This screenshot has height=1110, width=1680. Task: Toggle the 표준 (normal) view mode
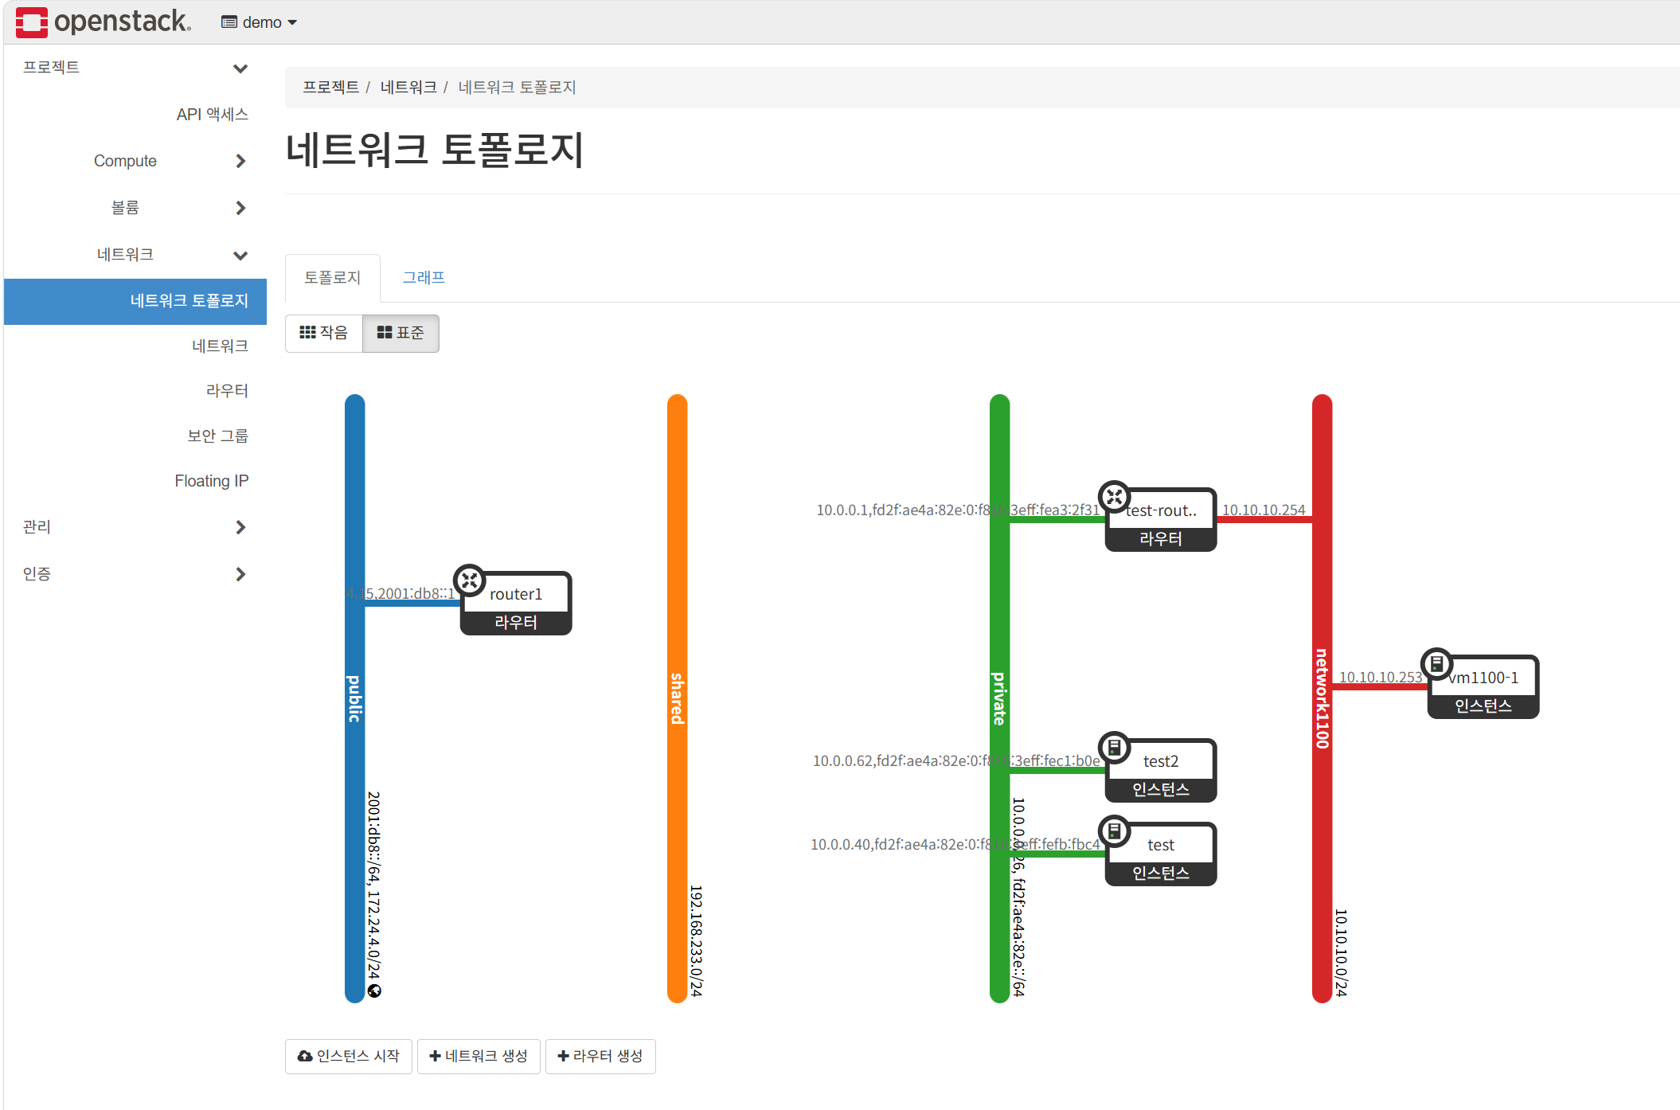(x=400, y=333)
